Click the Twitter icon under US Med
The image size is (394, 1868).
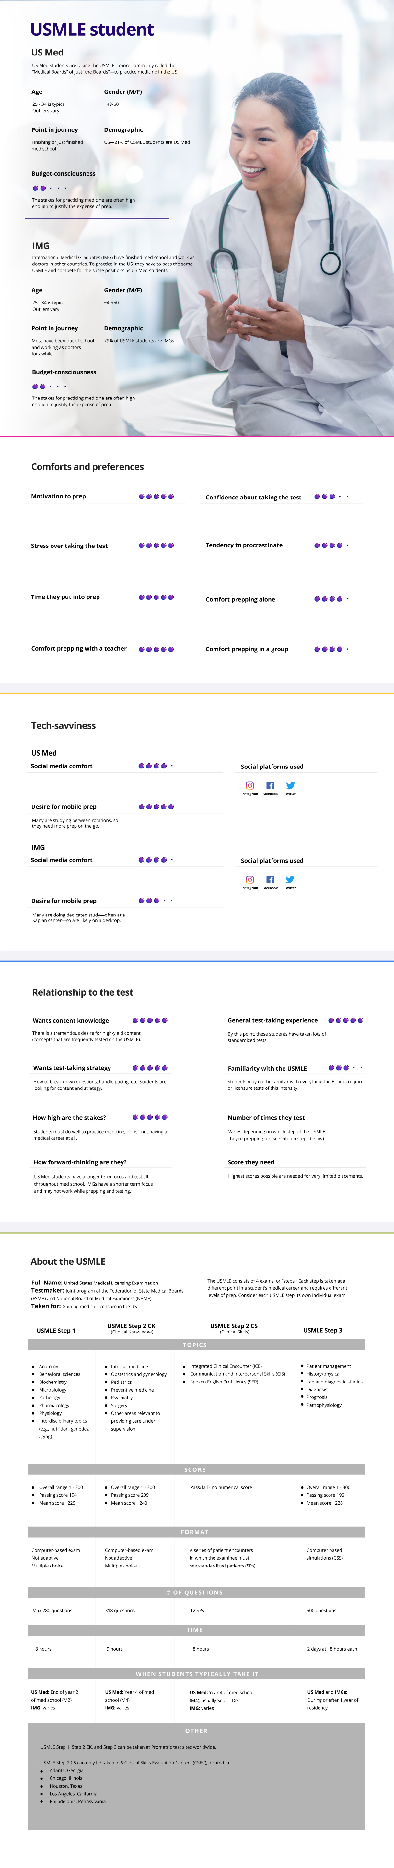[290, 785]
